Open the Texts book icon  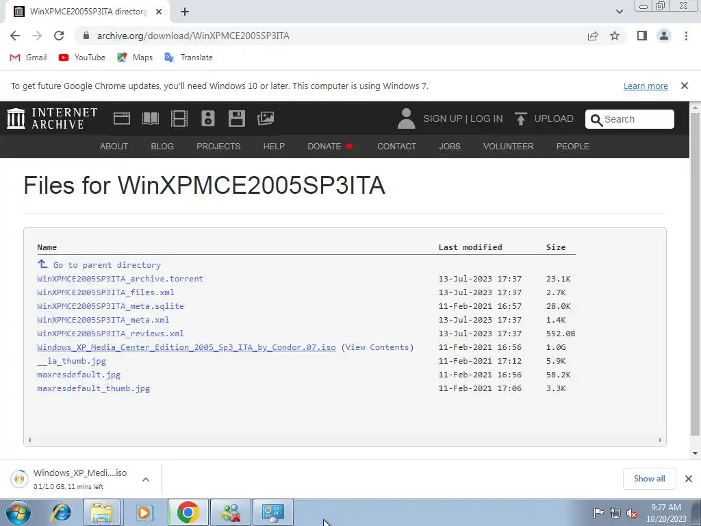(150, 118)
